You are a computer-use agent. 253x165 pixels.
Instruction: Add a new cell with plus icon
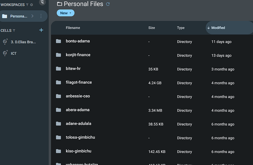41,30
